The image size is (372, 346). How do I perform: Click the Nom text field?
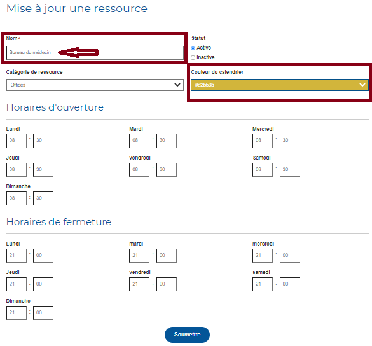pyautogui.click(x=95, y=53)
